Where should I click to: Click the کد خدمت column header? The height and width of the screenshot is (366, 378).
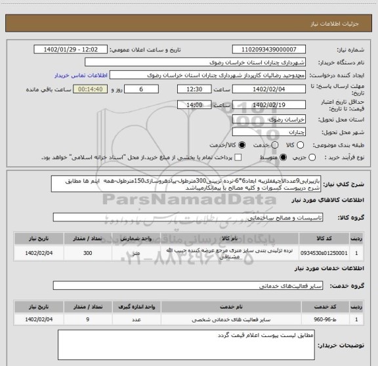pos(325,307)
